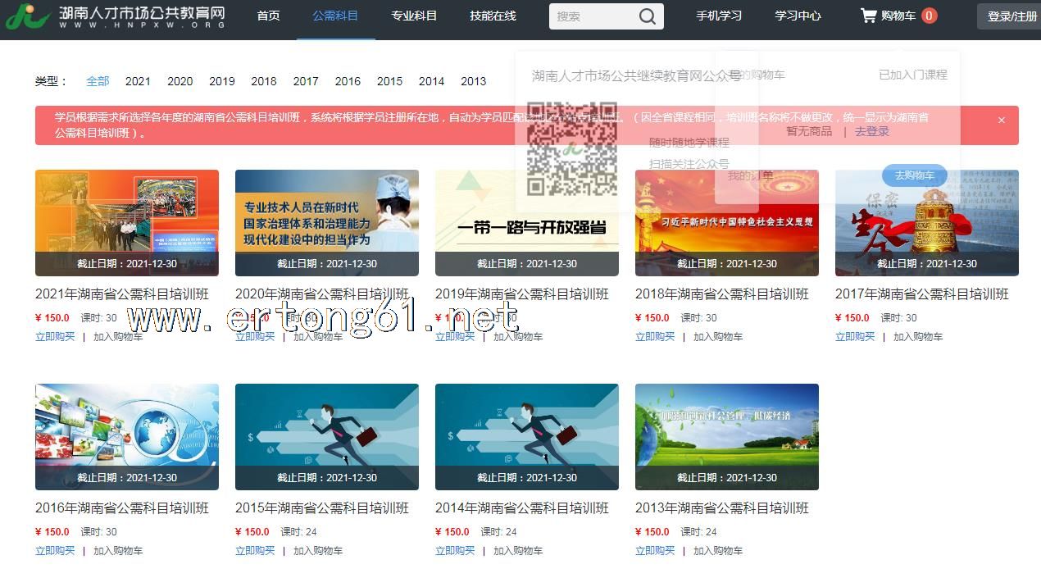Image resolution: width=1041 pixels, height=578 pixels.
Task: Add 2016 course to cart
Action: coord(118,551)
